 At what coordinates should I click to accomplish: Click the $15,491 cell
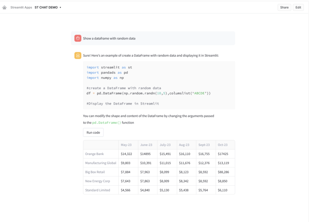click(x=167, y=154)
